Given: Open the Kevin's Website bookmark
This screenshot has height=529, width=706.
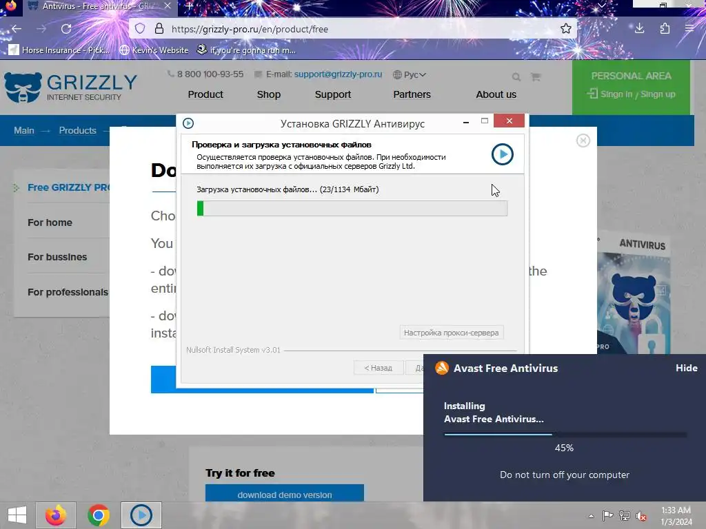Looking at the screenshot, I should coord(154,50).
